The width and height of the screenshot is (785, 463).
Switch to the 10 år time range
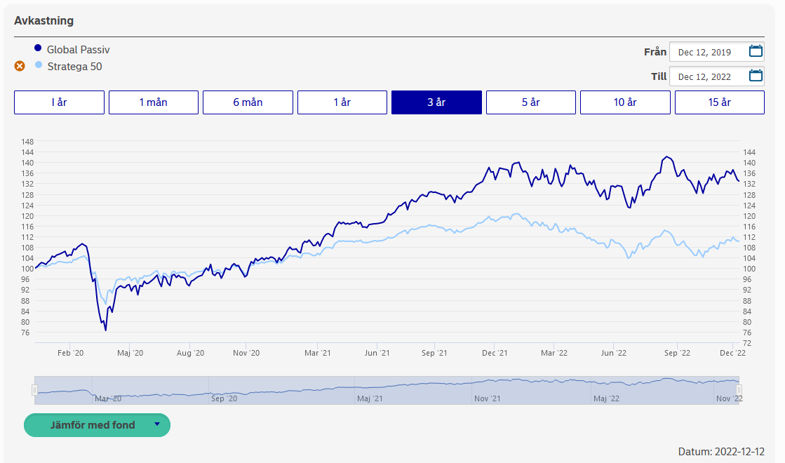click(625, 102)
